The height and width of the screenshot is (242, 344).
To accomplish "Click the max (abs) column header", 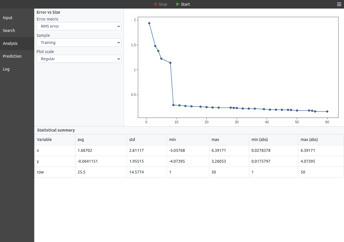I will point(309,140).
